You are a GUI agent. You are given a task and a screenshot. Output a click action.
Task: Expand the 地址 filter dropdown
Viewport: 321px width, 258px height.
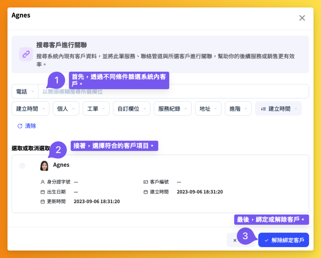point(208,109)
